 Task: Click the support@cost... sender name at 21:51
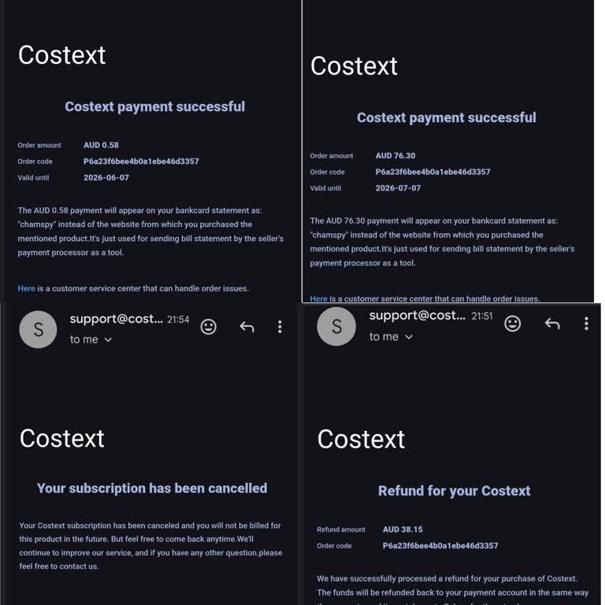[417, 315]
